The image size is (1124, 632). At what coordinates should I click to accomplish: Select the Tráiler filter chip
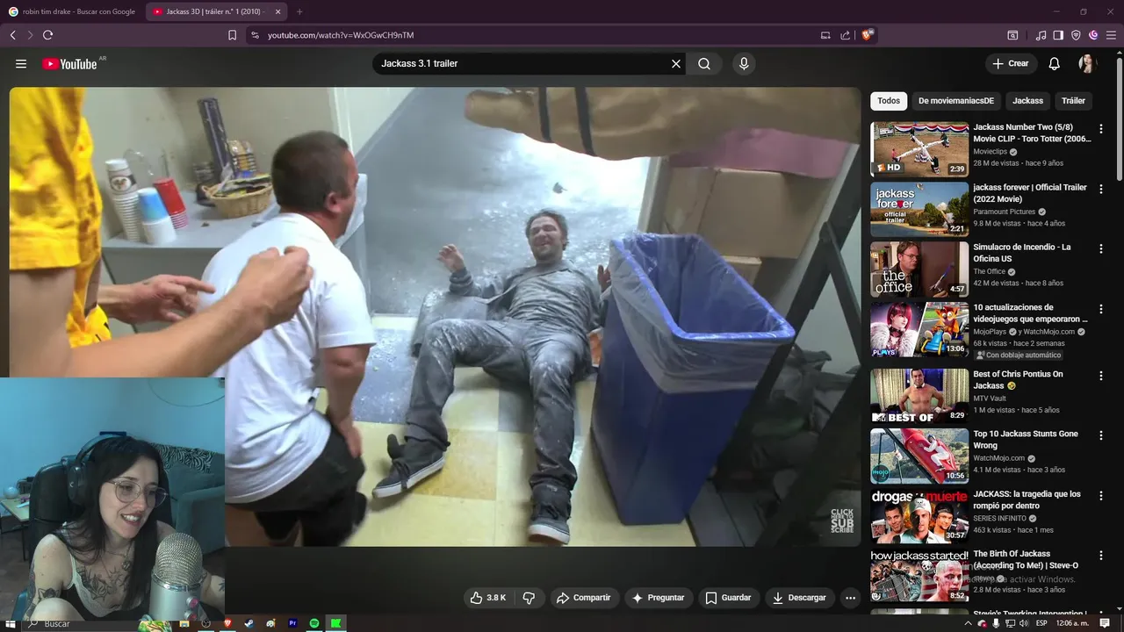tap(1073, 101)
